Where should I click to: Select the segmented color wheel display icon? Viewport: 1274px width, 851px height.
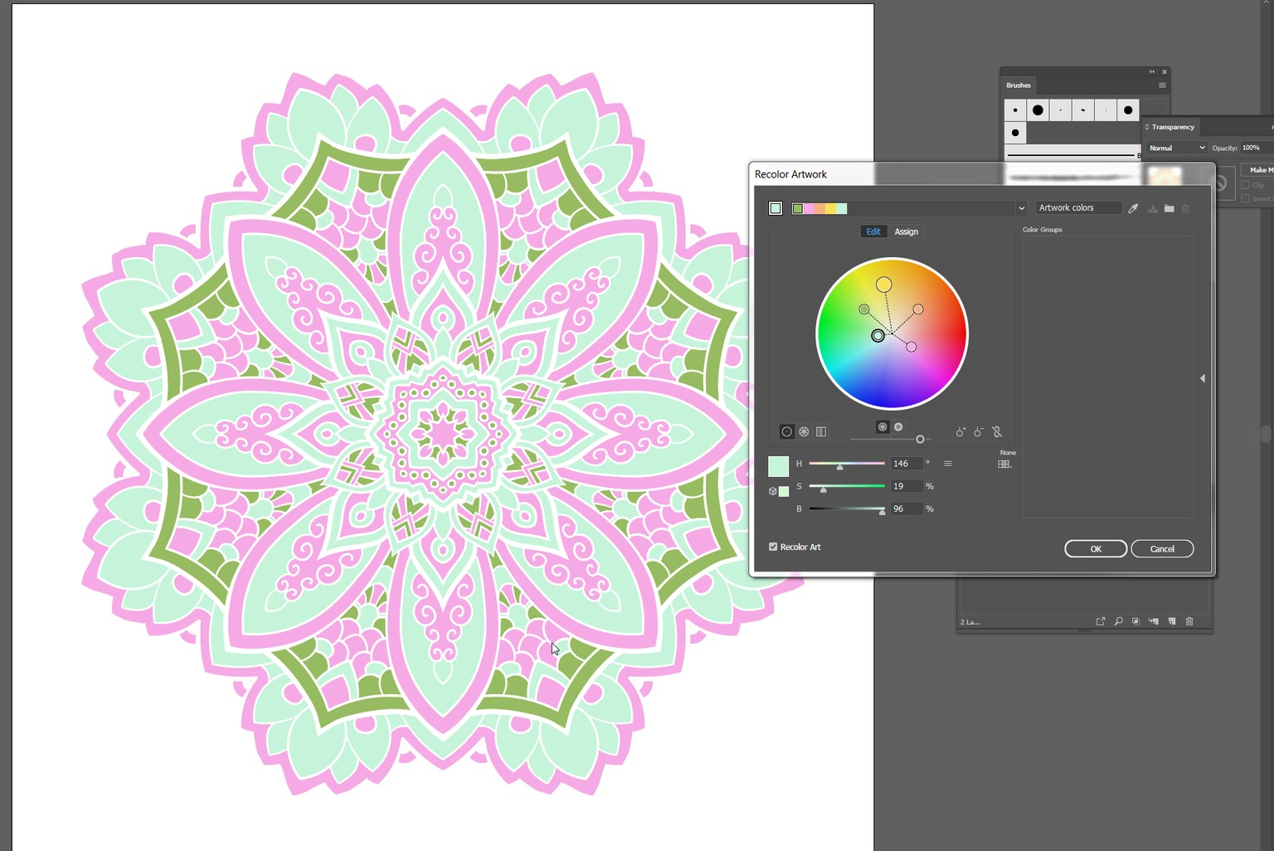click(x=804, y=431)
